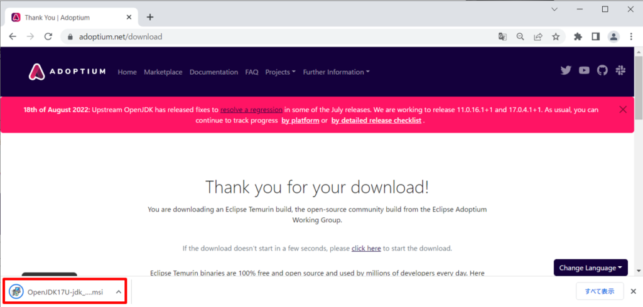Image resolution: width=643 pixels, height=307 pixels.
Task: Open the extensions puzzle icon
Action: click(578, 36)
